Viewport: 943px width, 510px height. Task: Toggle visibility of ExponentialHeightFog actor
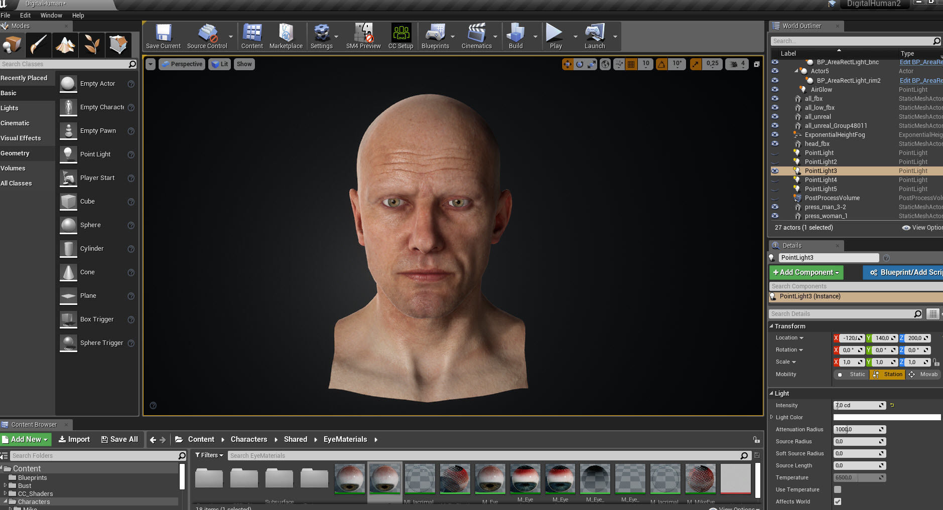tap(775, 135)
